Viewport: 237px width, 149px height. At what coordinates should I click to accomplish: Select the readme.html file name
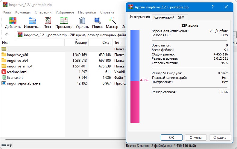coord(17,72)
